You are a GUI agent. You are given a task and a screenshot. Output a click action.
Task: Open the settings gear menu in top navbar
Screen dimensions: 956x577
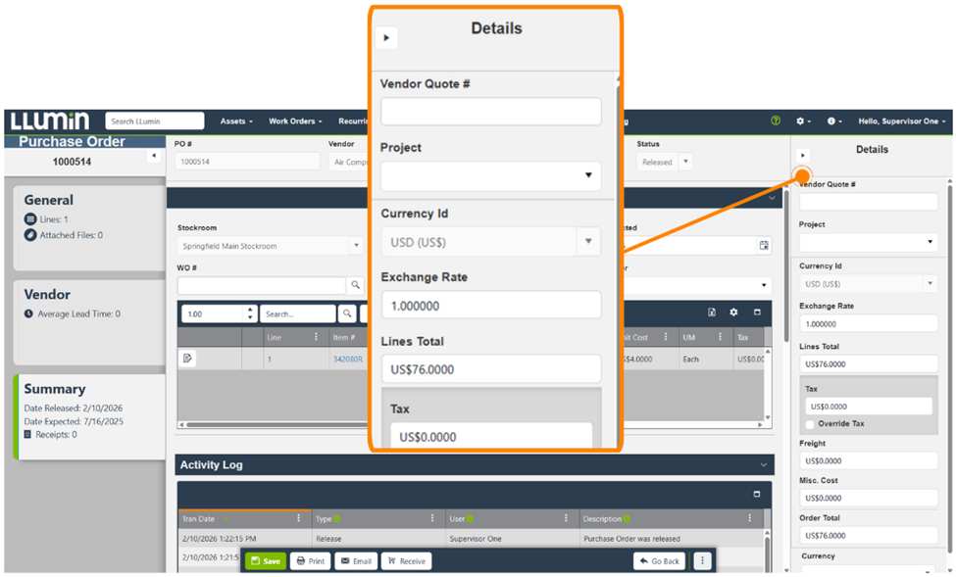803,121
